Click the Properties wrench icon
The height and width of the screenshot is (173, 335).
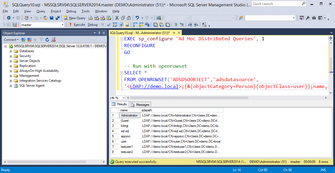click(308, 18)
